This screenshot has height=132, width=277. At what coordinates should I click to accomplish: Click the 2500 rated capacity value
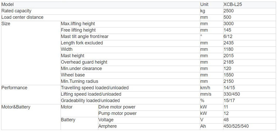pyautogui.click(x=228, y=11)
